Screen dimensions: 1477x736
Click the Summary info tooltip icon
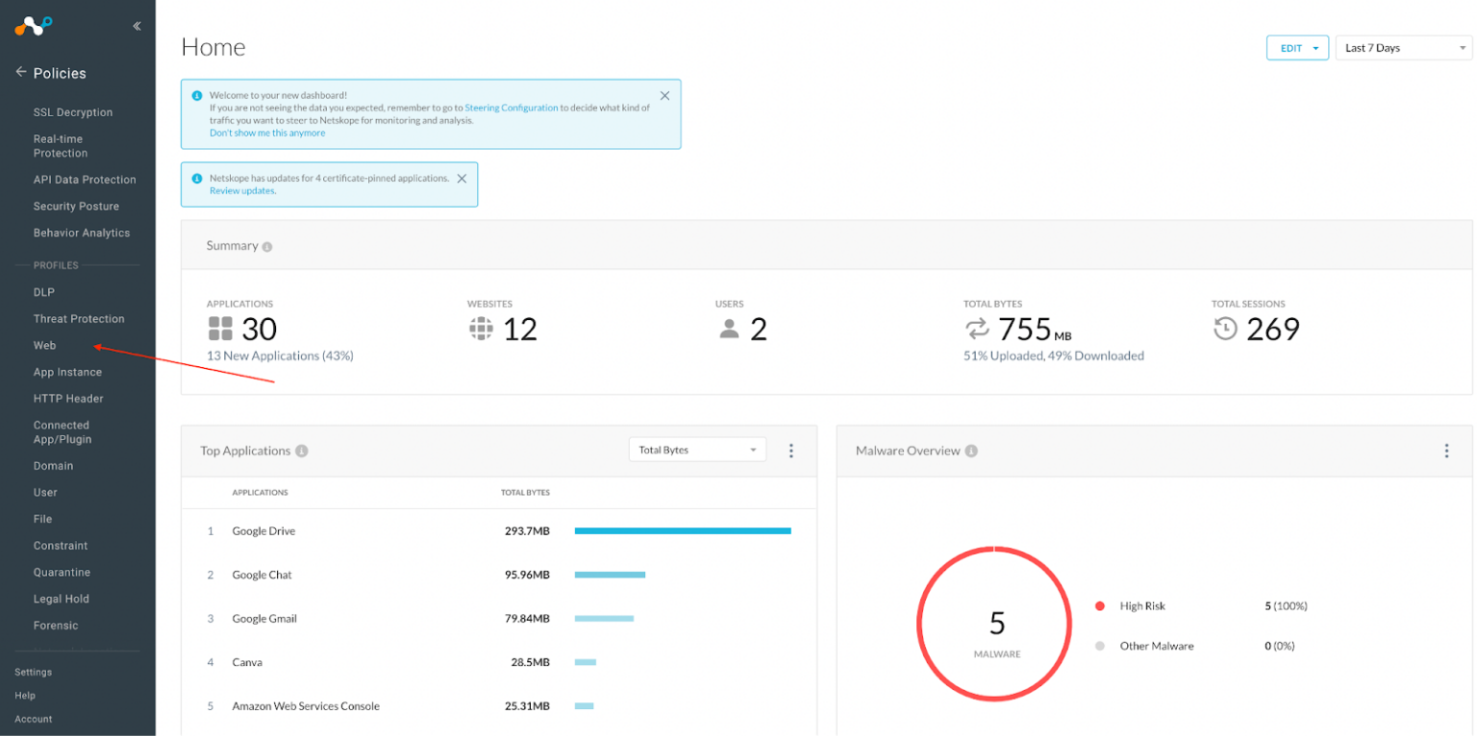pyautogui.click(x=265, y=246)
